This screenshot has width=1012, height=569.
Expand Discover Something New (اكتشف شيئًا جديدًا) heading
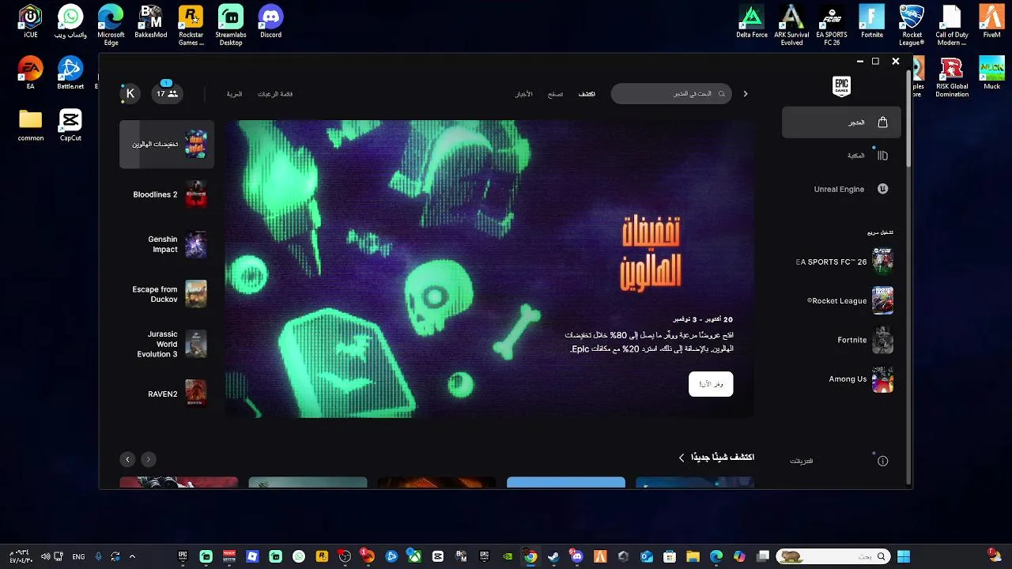(x=716, y=458)
